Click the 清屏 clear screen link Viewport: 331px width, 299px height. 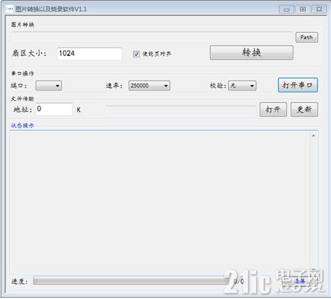(300, 281)
